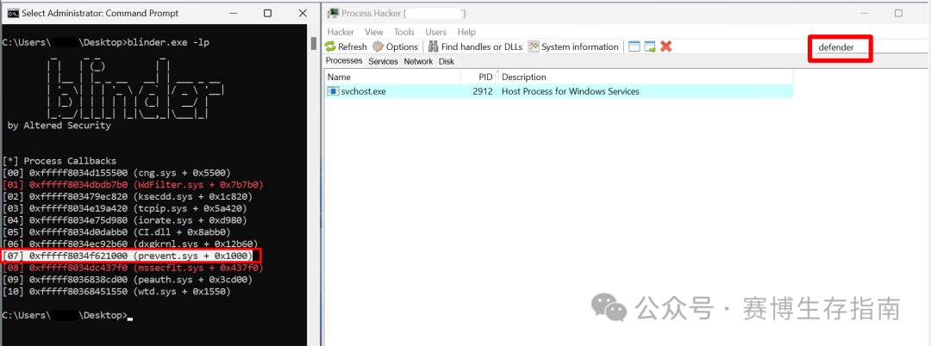
Task: Click Find handles or DLLs
Action: point(475,46)
